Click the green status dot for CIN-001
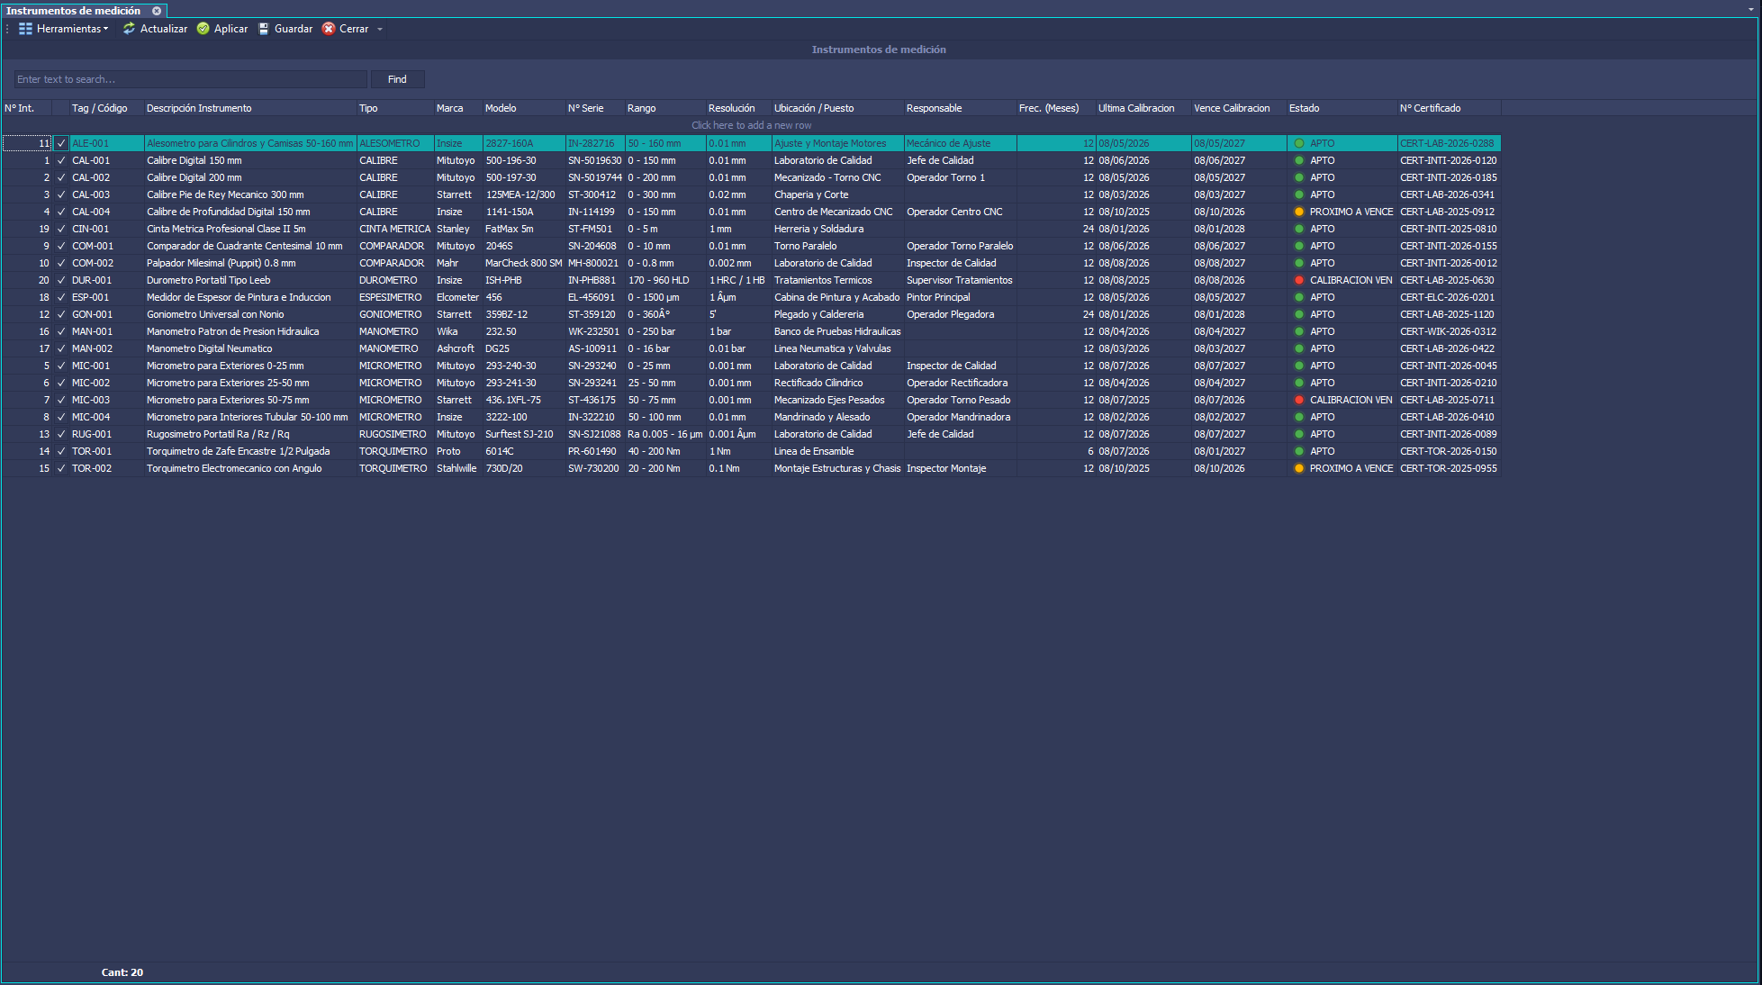1762x985 pixels. tap(1299, 229)
